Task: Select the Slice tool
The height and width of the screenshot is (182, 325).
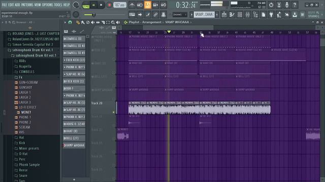Action: tap(103, 22)
